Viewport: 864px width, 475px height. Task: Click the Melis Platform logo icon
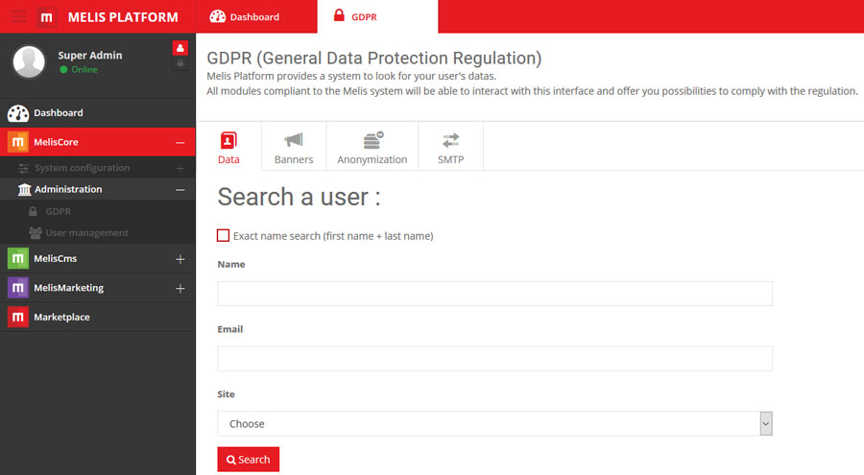tap(47, 16)
